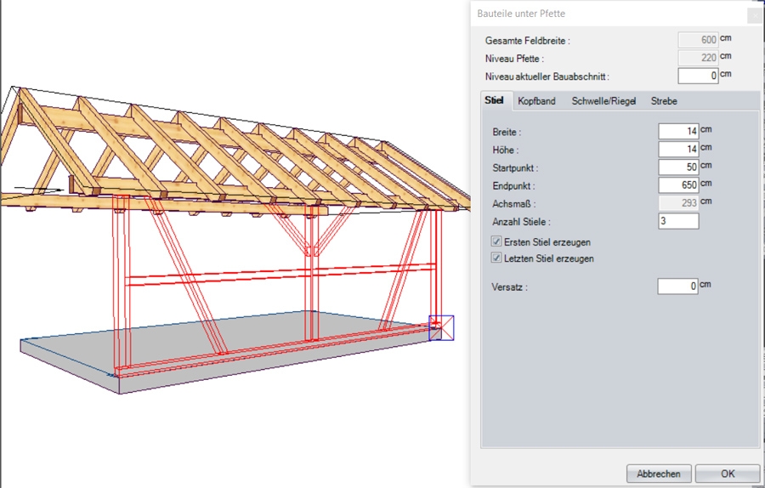This screenshot has height=488, width=765.
Task: Switch to the Kopfband tab
Action: click(536, 101)
